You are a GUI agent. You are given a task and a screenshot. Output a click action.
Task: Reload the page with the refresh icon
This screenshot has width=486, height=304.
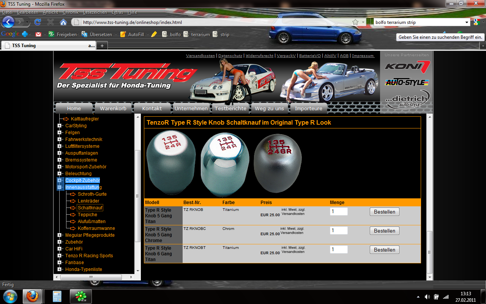pos(38,22)
